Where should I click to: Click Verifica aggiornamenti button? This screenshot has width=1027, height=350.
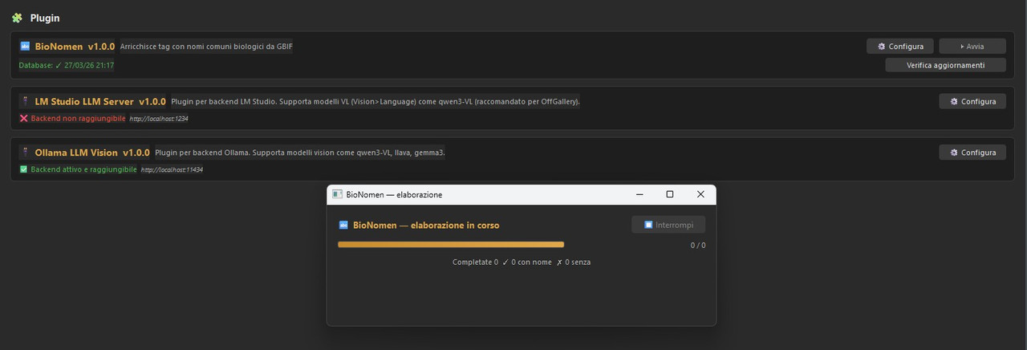coord(945,65)
